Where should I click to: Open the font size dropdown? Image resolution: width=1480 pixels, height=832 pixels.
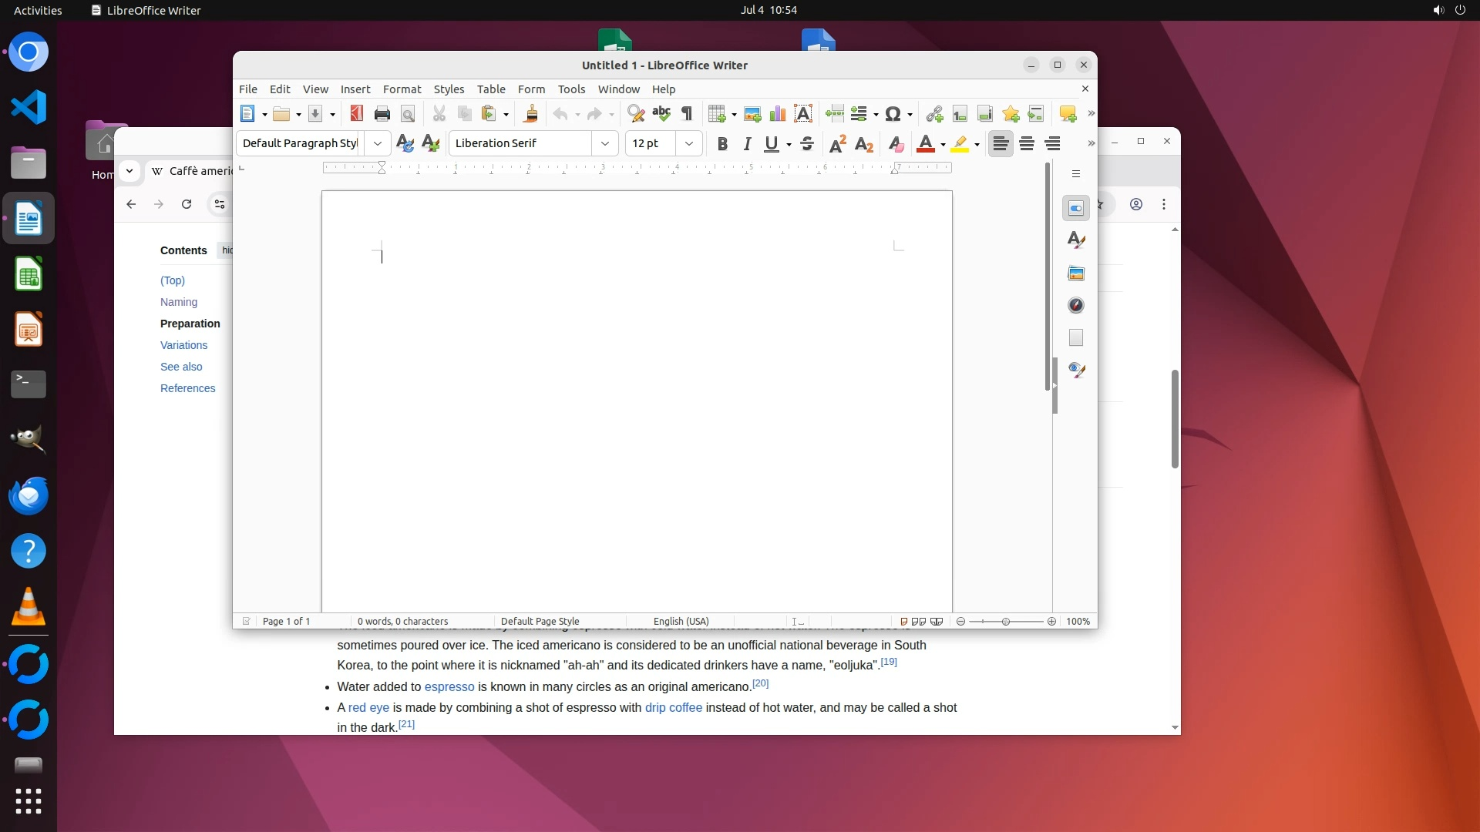pos(689,143)
